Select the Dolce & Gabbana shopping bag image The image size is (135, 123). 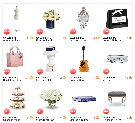[117, 19]
